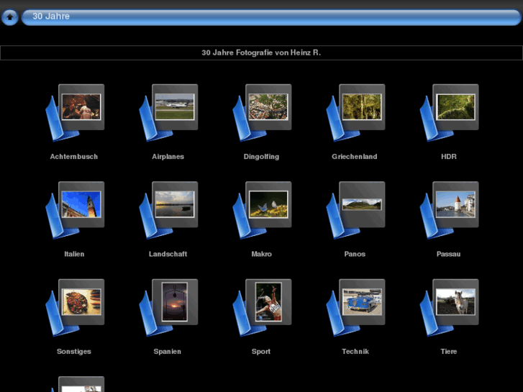
Task: Click the Spanien label link
Action: pyautogui.click(x=168, y=352)
